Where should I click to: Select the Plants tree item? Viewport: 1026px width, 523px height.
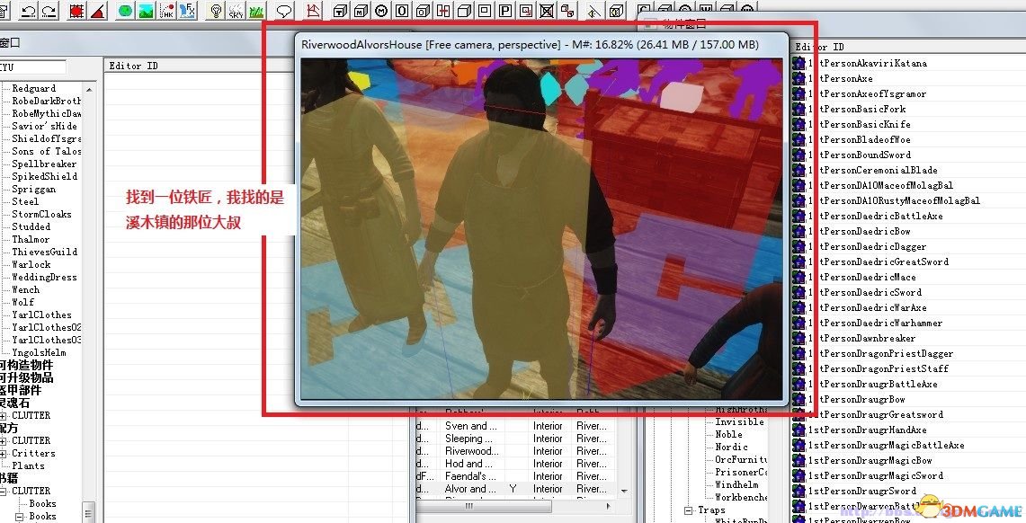(28, 466)
